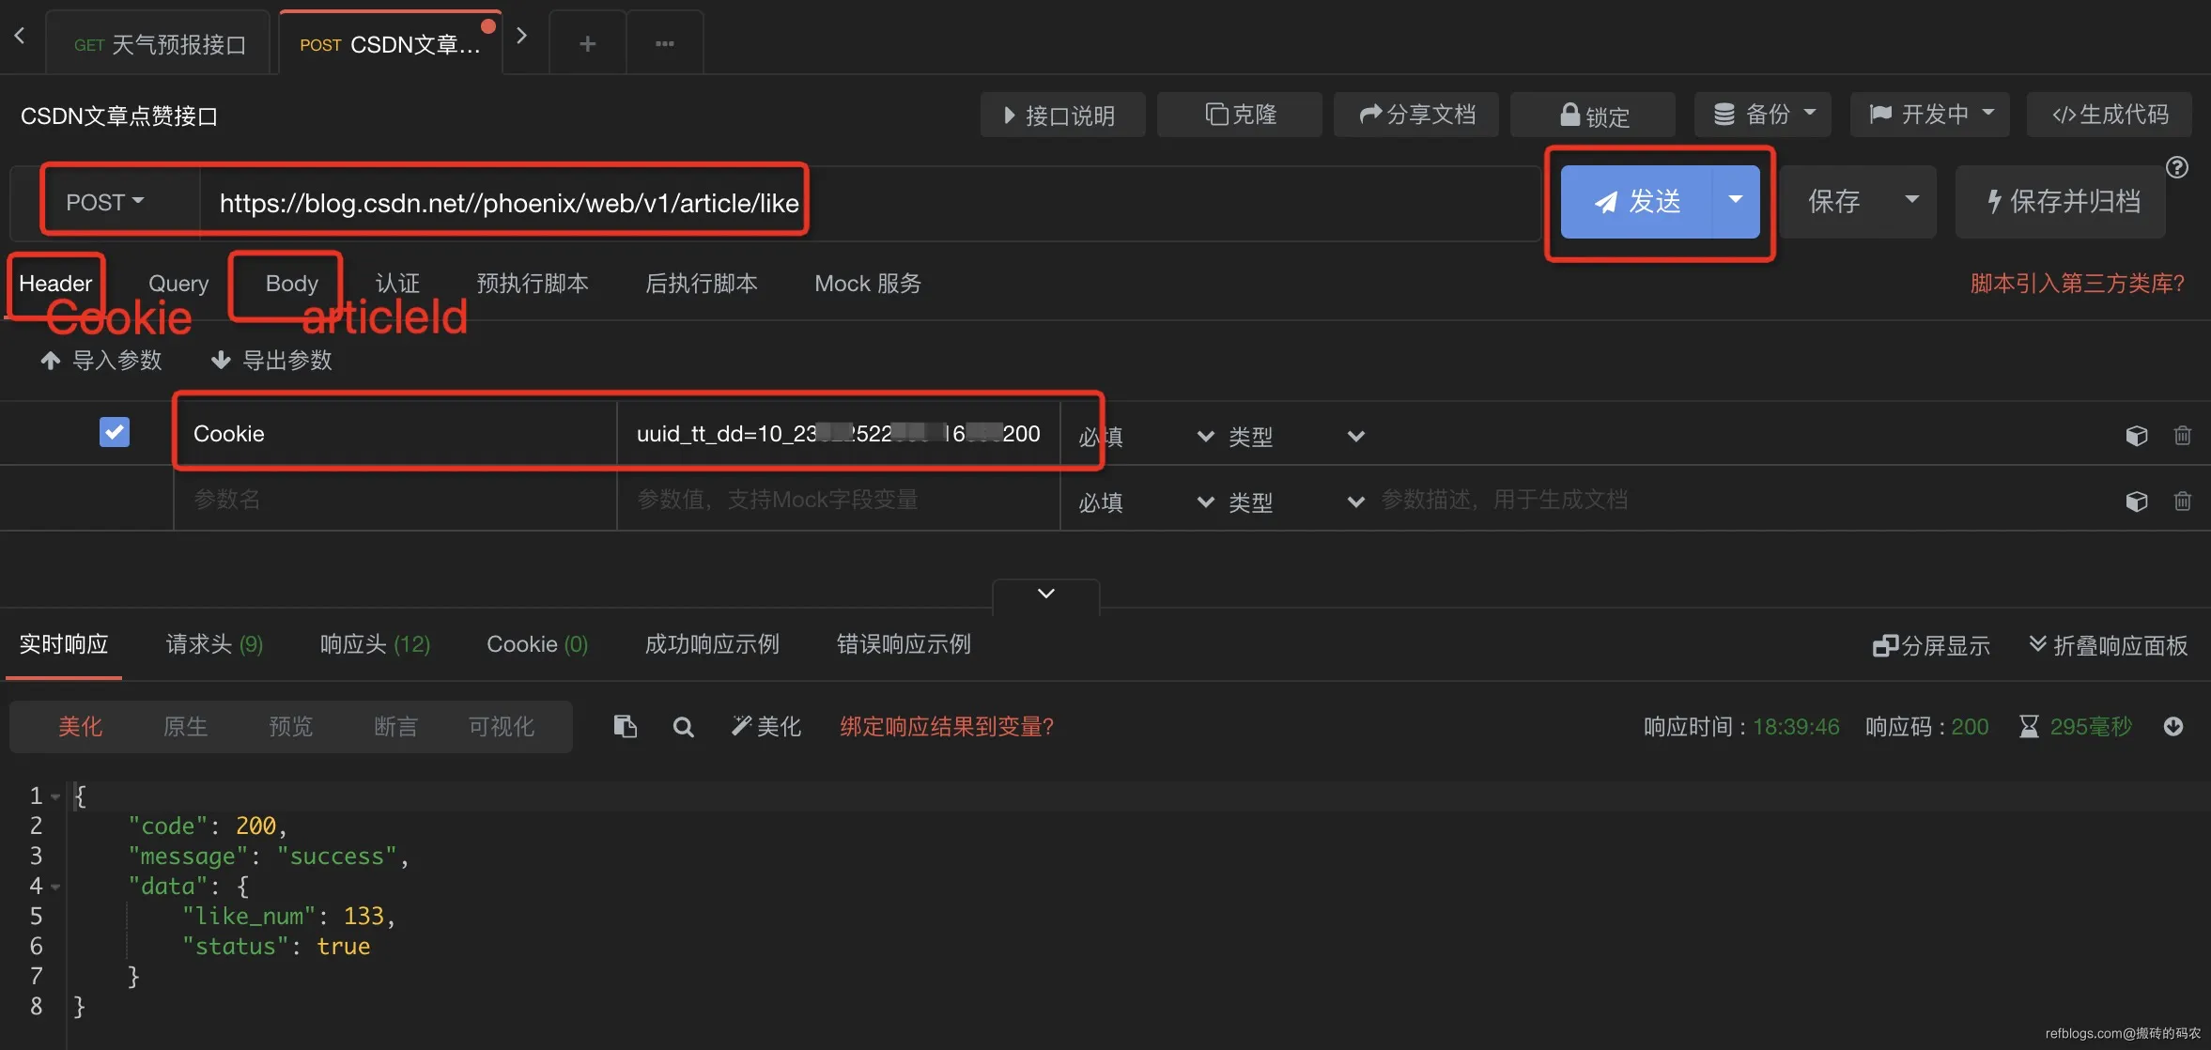2211x1050 pixels.
Task: Click the search response magnifier icon
Action: (683, 727)
